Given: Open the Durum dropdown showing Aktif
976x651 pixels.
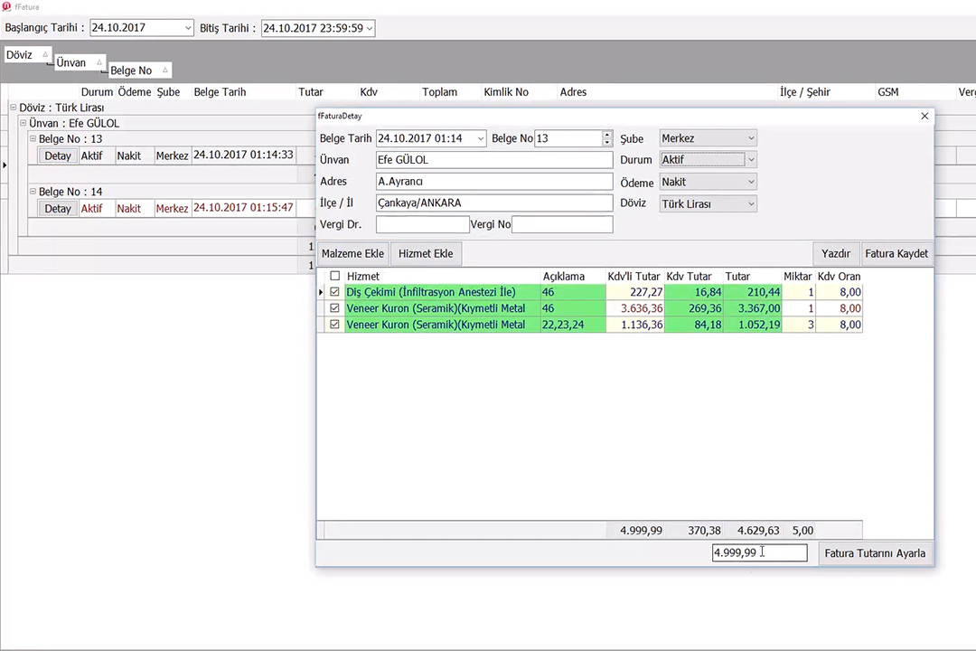Looking at the screenshot, I should pos(751,160).
